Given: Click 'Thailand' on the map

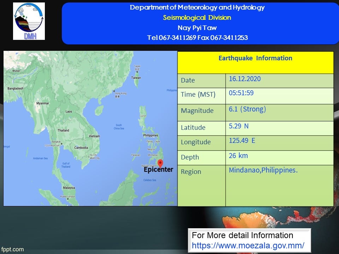Looking at the screenshot, I should point(63,130).
